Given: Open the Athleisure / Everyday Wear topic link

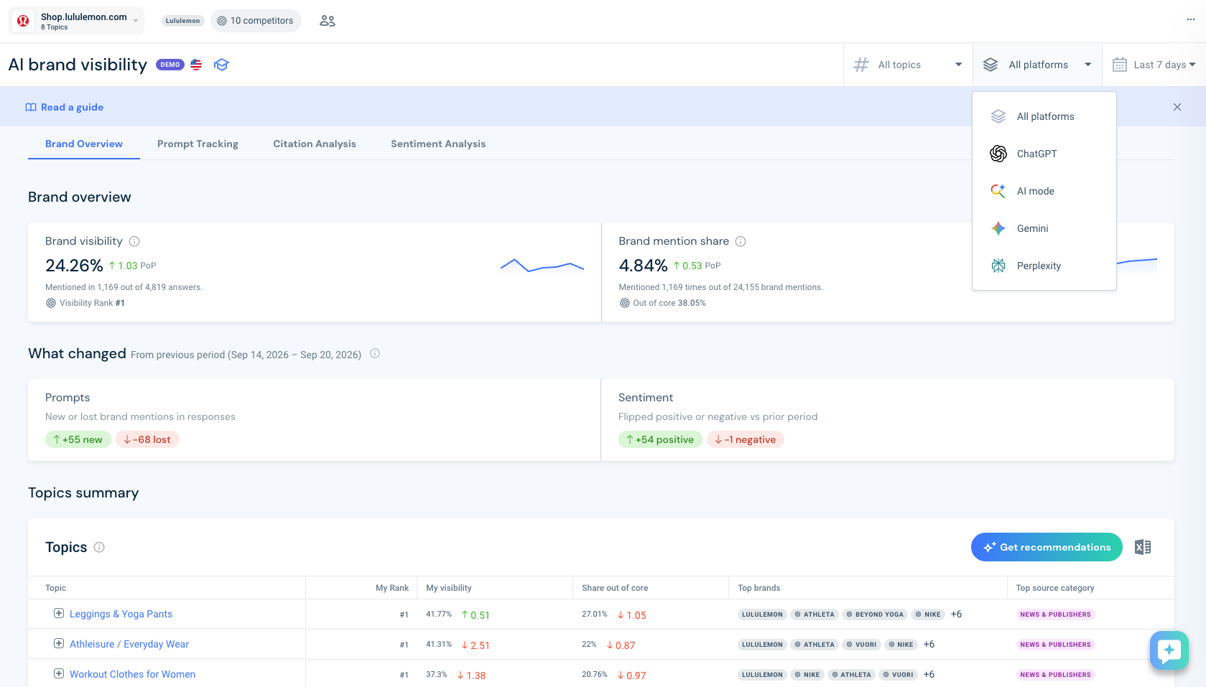Looking at the screenshot, I should tap(129, 644).
